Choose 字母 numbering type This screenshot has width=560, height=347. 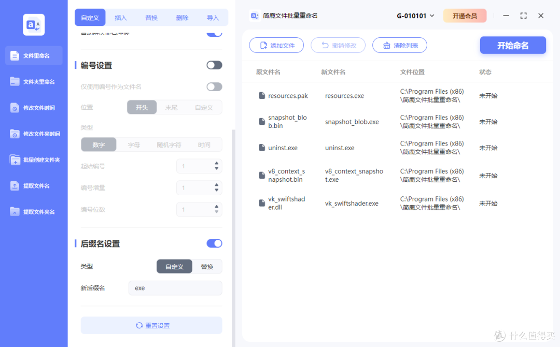[134, 145]
